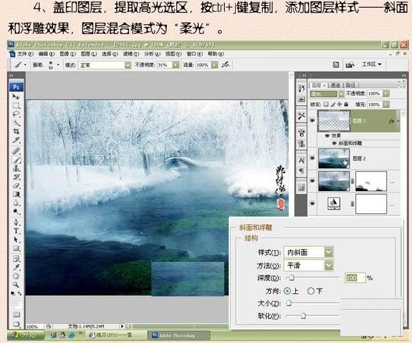The height and width of the screenshot is (343, 412).
Task: Open layer 不透明度 100% arrow
Action: pyautogui.click(x=386, y=93)
